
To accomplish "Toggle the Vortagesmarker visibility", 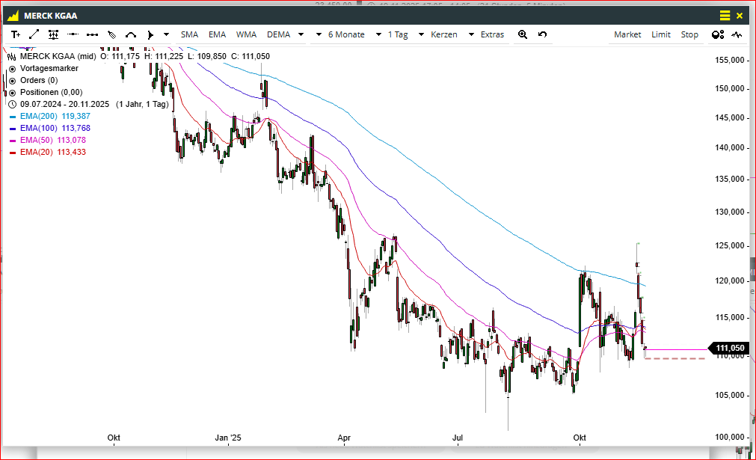I will coord(13,68).
